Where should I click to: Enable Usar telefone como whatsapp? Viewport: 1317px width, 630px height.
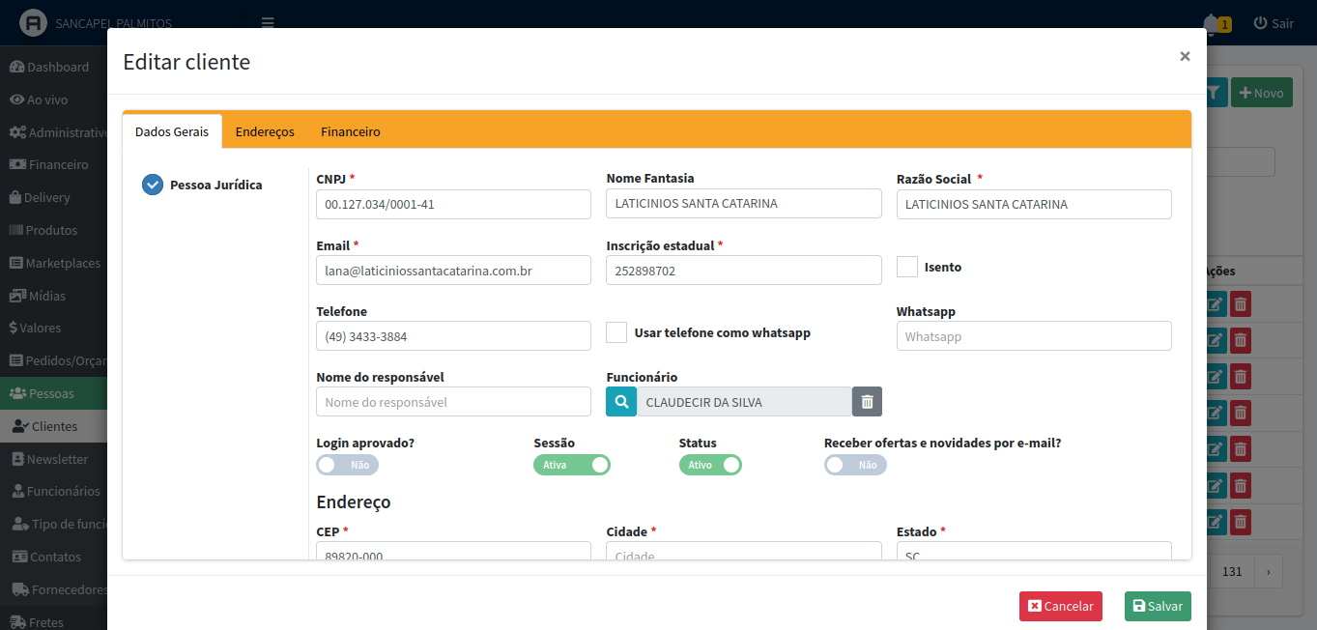tap(616, 332)
